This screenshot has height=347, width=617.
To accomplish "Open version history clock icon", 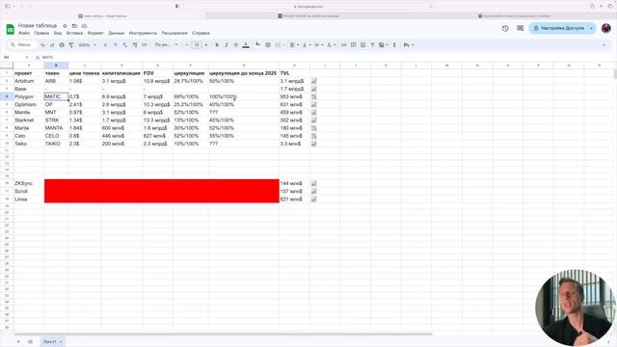I will pos(505,28).
